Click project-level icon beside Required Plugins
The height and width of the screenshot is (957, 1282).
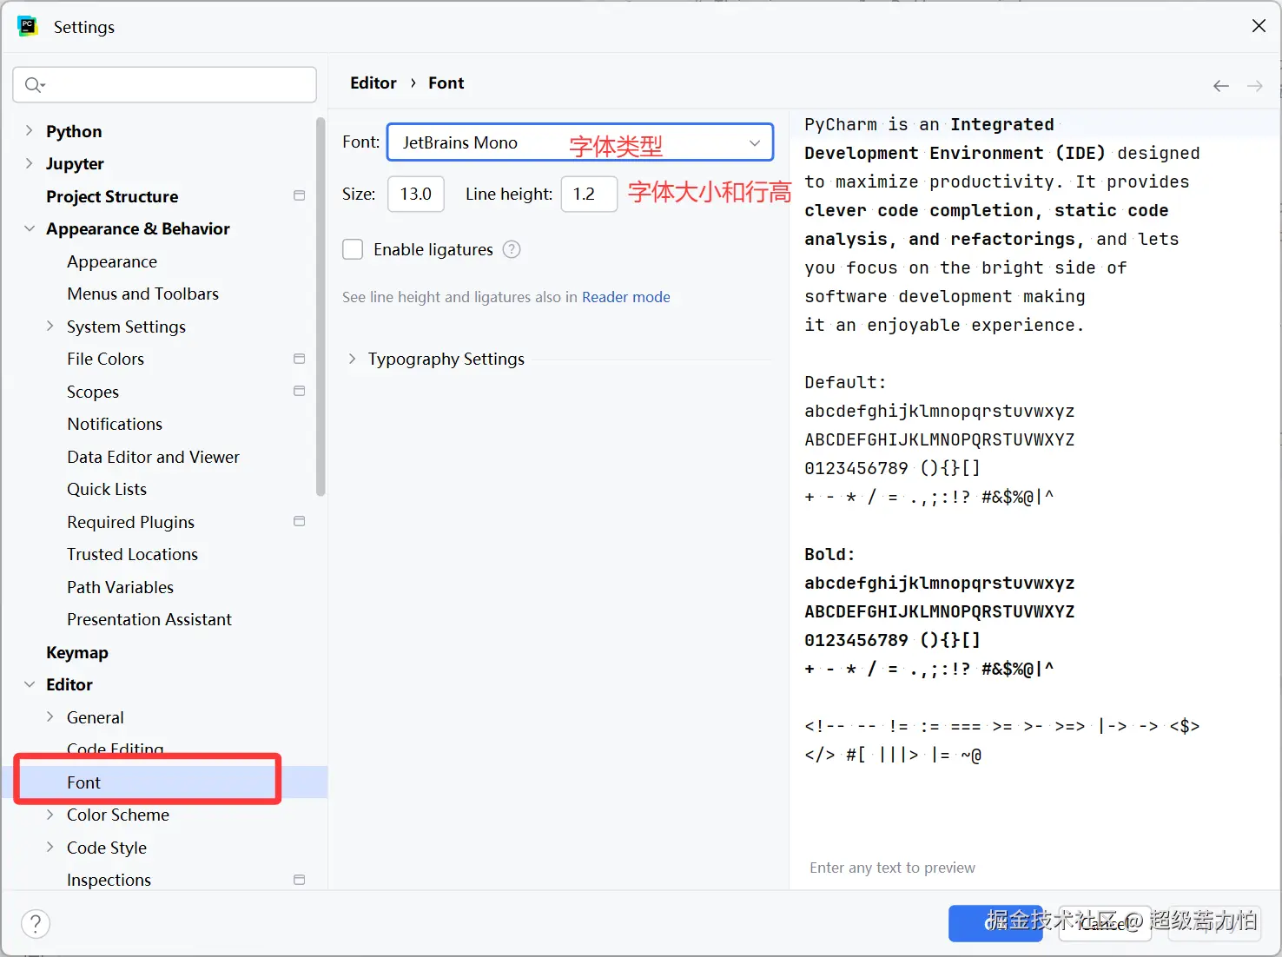click(300, 521)
